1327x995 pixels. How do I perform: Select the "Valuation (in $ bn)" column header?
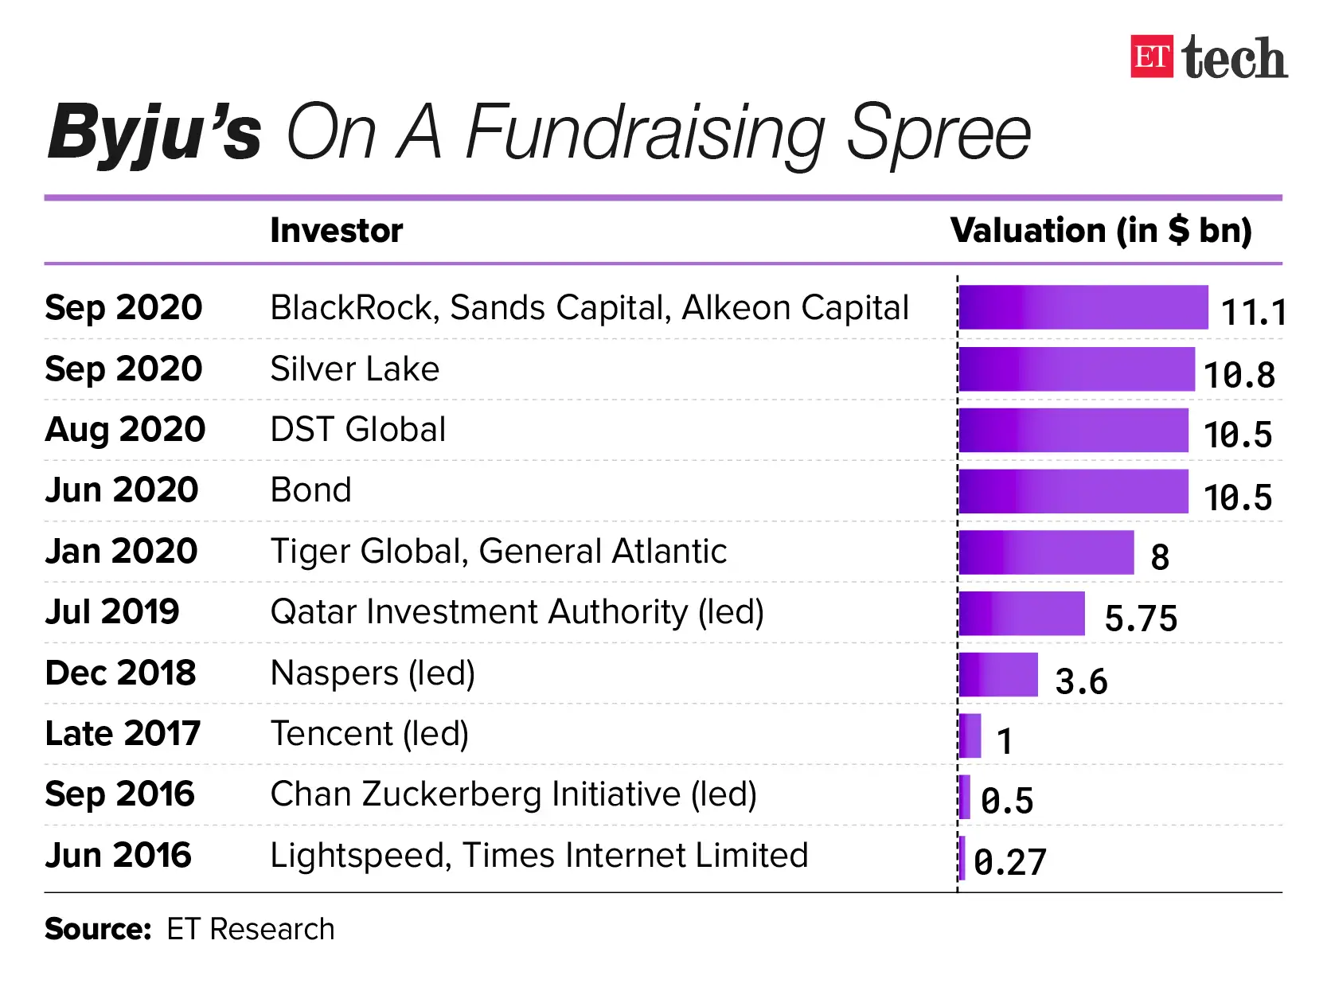(1101, 231)
